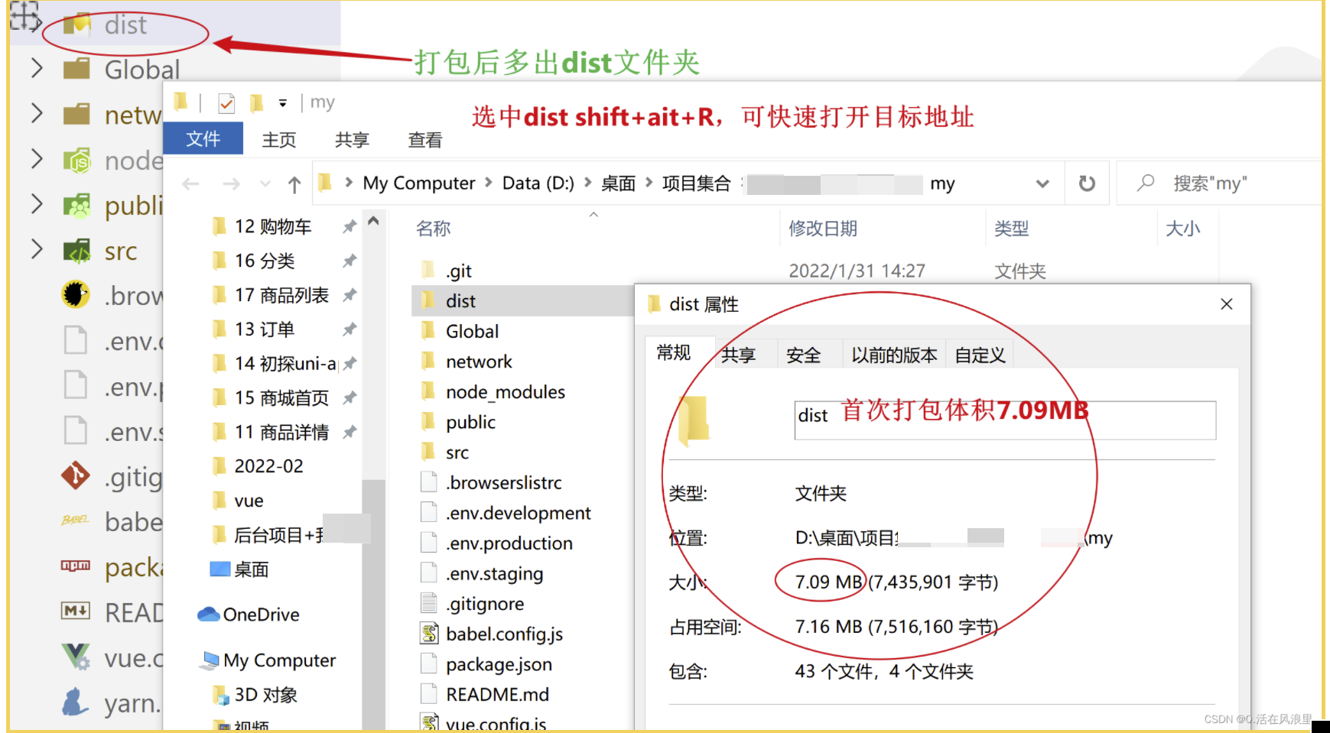Sort file list by 大小 column
Screen dimensions: 1330x733
click(x=1182, y=229)
